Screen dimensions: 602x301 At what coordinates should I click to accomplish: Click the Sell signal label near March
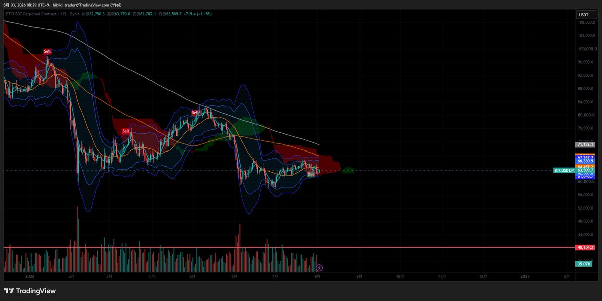pyautogui.click(x=127, y=131)
